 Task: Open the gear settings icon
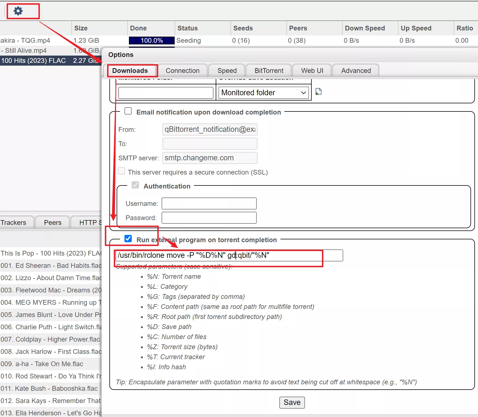coord(18,11)
